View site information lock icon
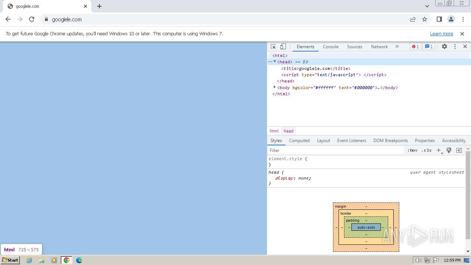471x265 pixels. click(x=46, y=19)
